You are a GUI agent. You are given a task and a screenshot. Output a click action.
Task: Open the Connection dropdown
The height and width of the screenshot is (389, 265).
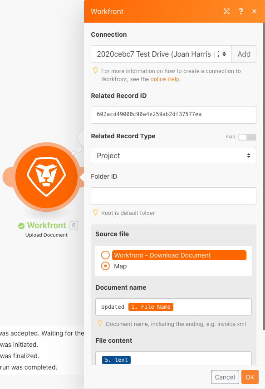pos(161,54)
